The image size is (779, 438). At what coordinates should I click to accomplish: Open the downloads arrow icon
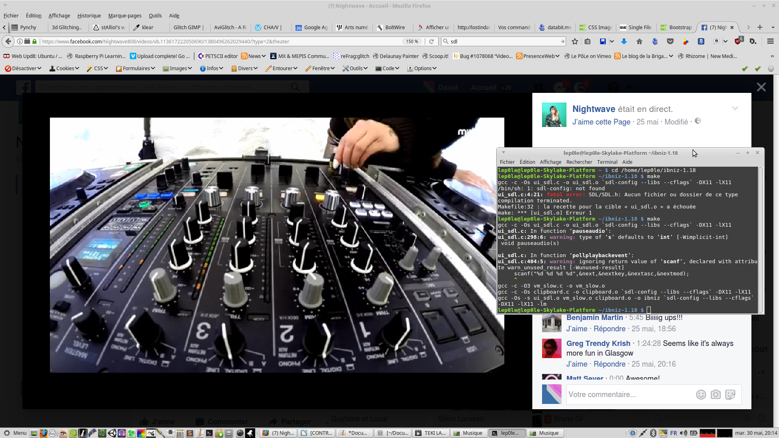click(624, 41)
